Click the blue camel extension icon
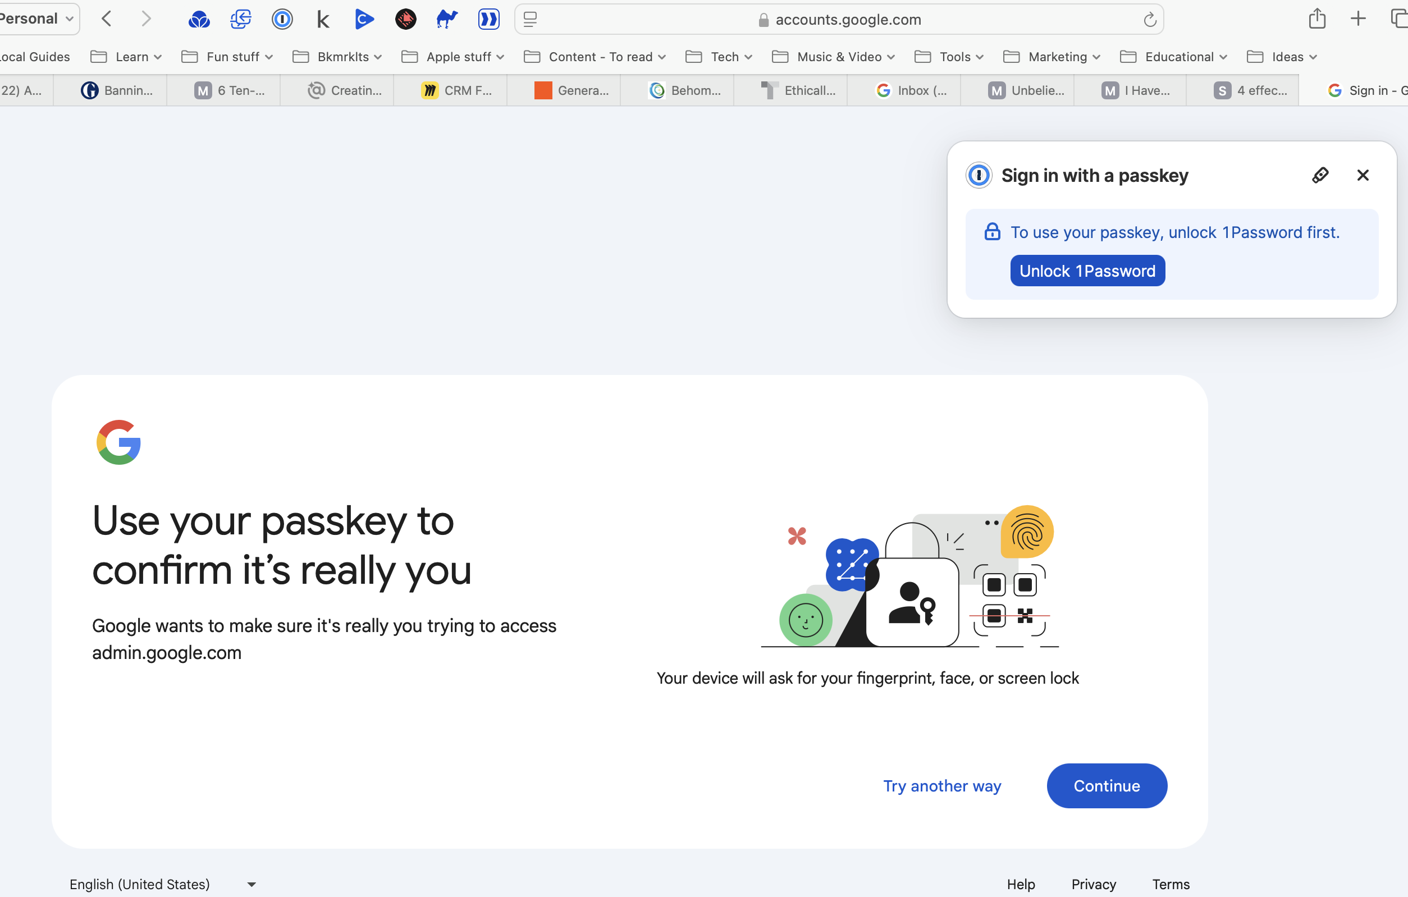 (447, 19)
